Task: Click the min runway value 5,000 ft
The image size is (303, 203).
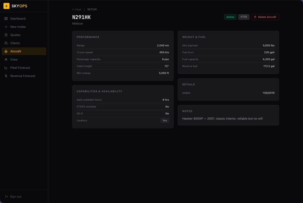Action: pos(164,73)
